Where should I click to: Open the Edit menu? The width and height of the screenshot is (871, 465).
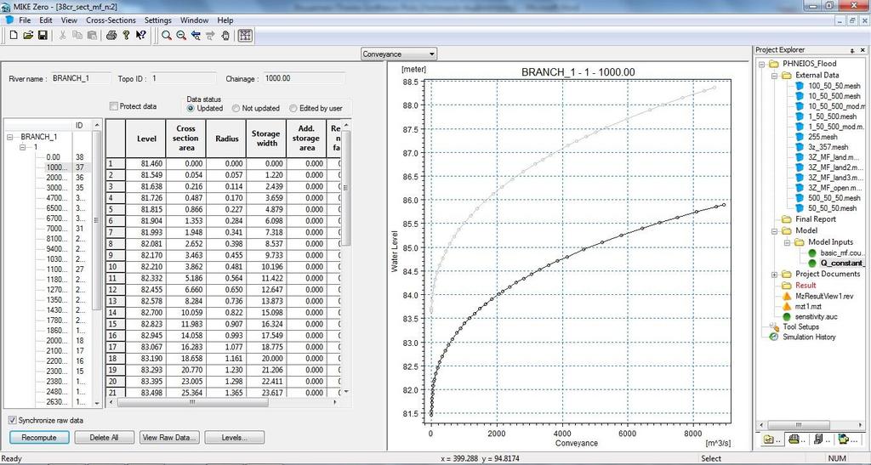46,20
